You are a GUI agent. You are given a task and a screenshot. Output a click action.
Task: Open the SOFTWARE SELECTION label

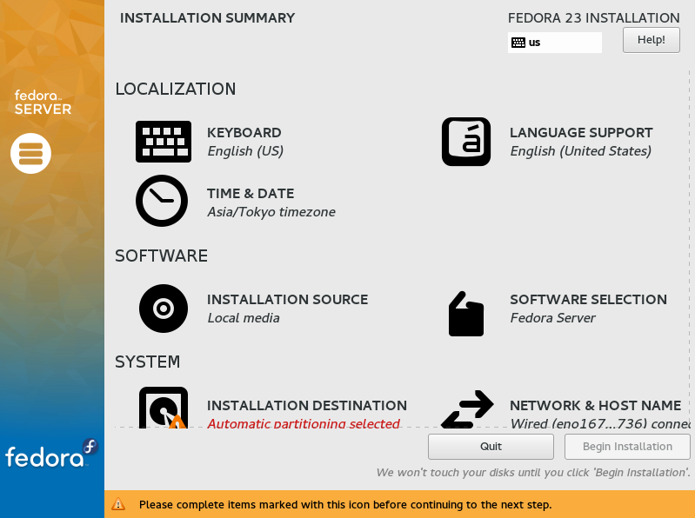(x=588, y=299)
